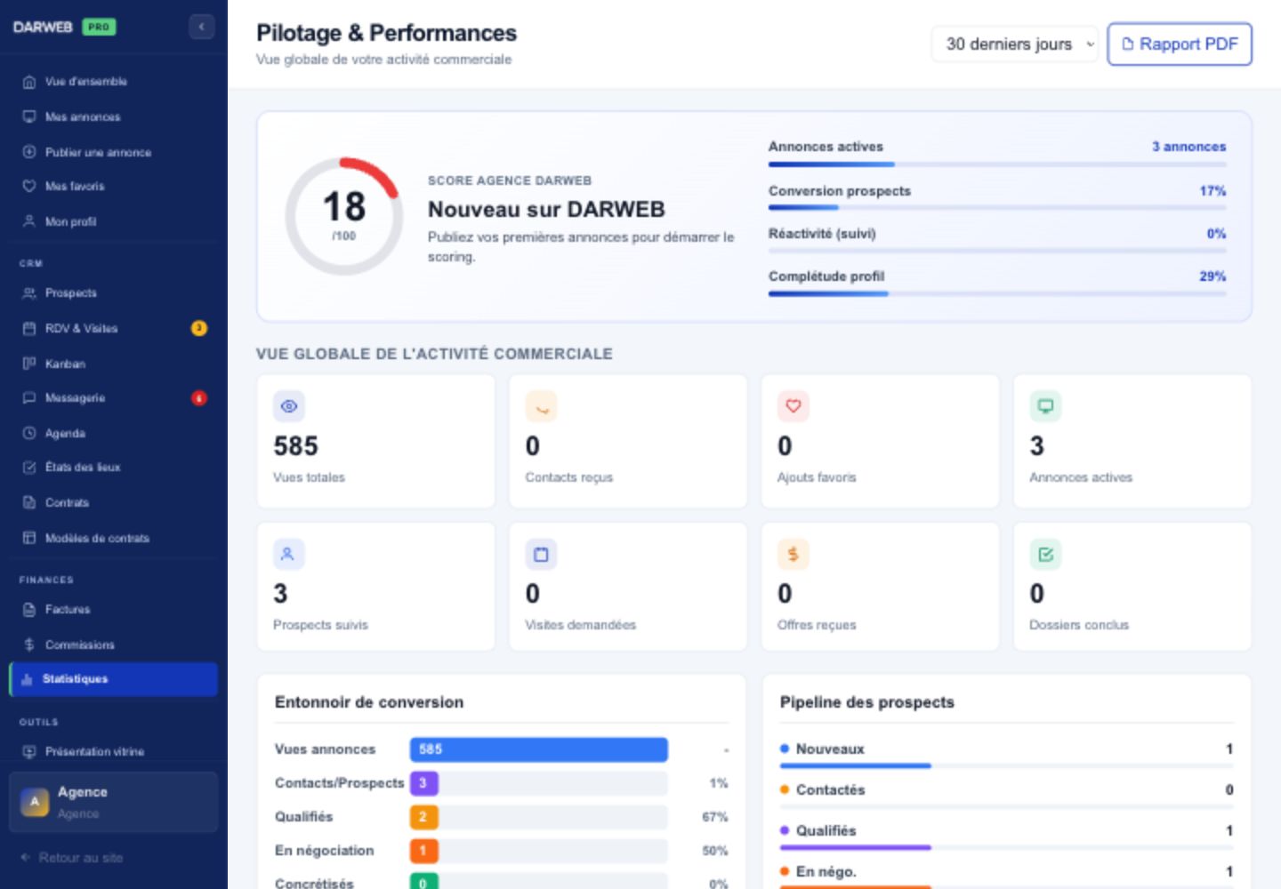This screenshot has height=889, width=1281.
Task: Open the 30 derniers jours period dropdown
Action: 1015,44
